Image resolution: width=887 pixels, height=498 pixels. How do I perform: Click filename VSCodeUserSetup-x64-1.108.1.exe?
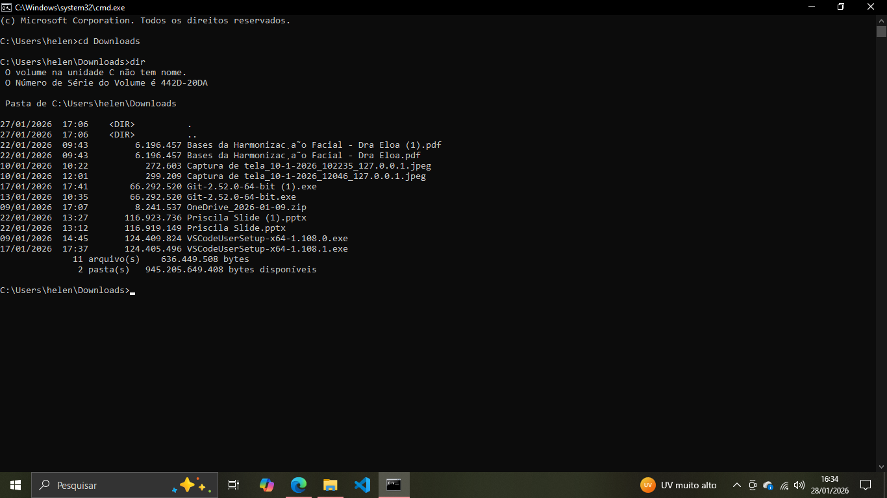click(268, 248)
